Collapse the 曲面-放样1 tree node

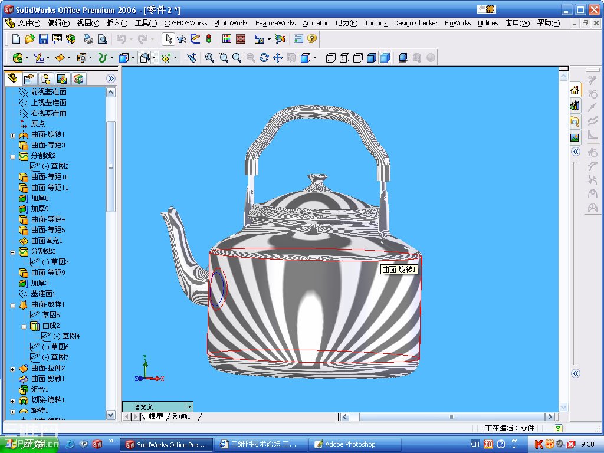(x=12, y=305)
